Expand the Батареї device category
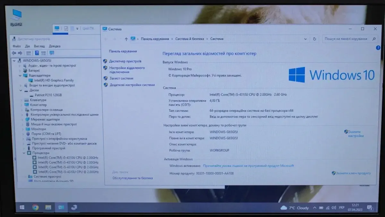 click(20, 71)
